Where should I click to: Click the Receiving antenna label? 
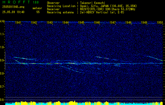pyautogui.click(x=60, y=13)
